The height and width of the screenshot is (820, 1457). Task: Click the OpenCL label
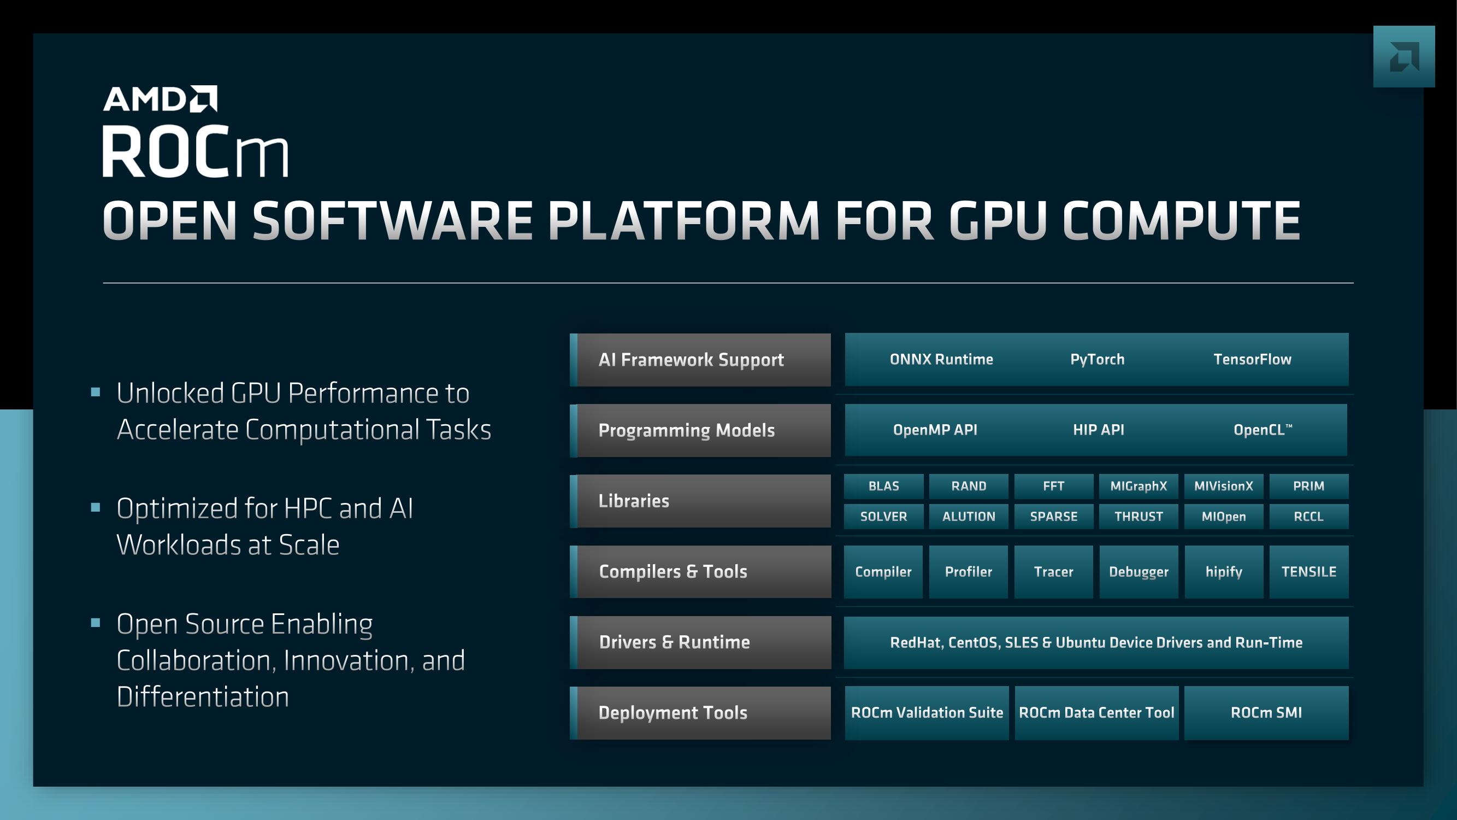point(1263,430)
